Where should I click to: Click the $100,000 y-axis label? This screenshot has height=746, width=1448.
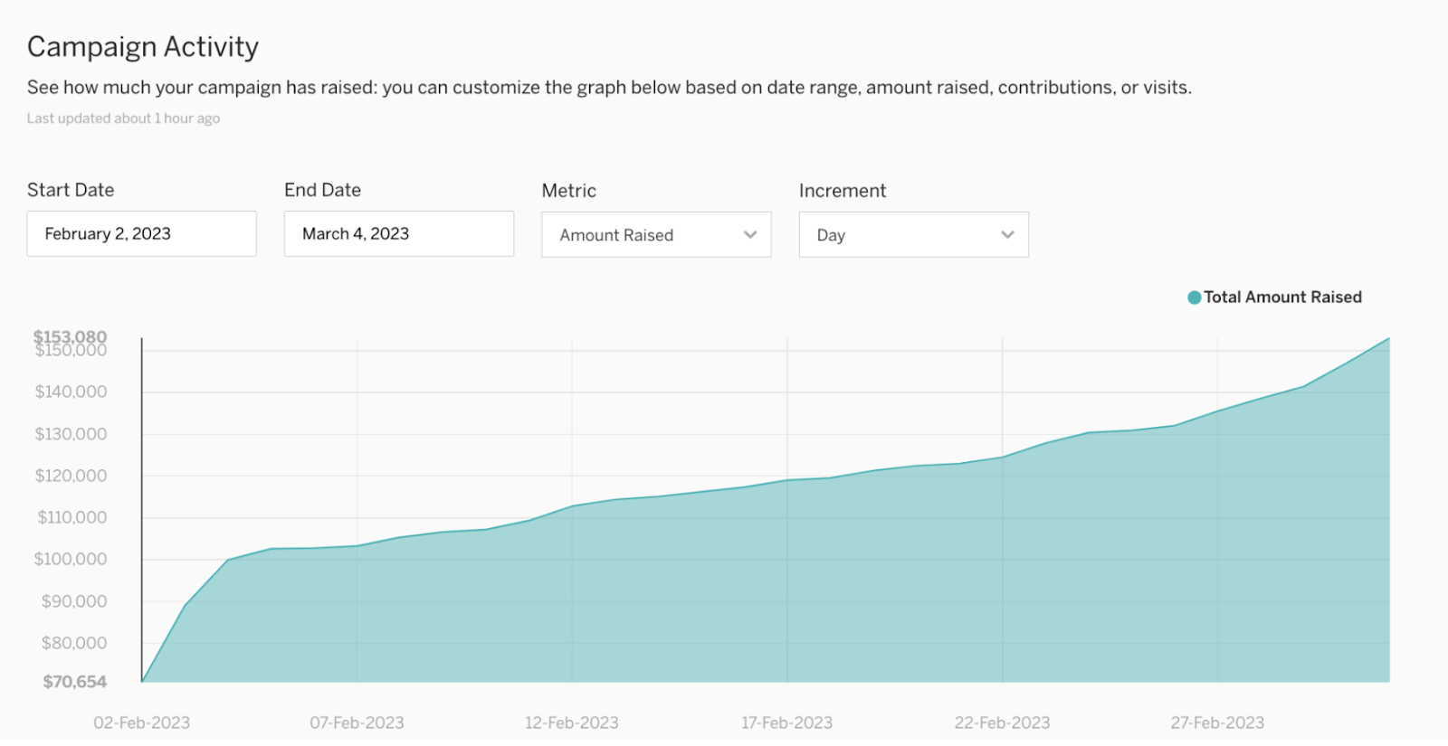click(71, 560)
